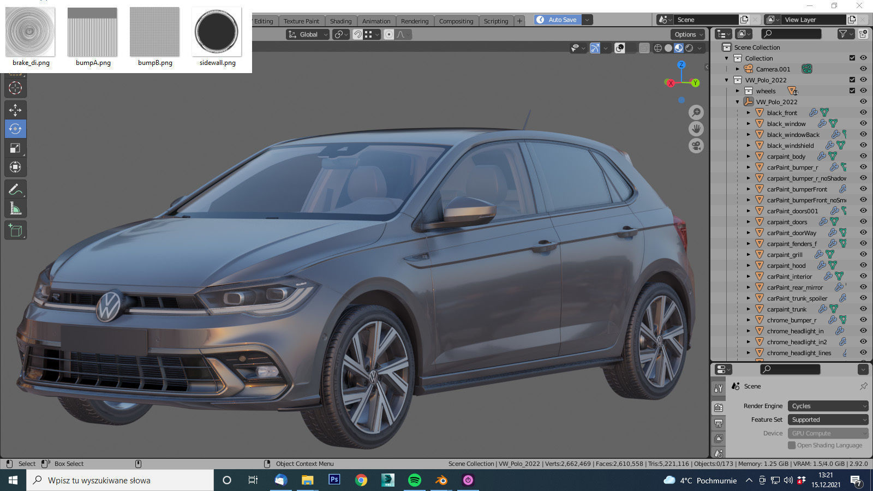Open Spotify from the taskbar
Screen dimensions: 873x491
click(x=415, y=480)
